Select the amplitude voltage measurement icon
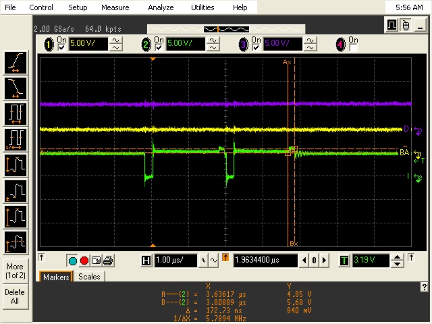This screenshot has height=324, width=432. click(16, 242)
